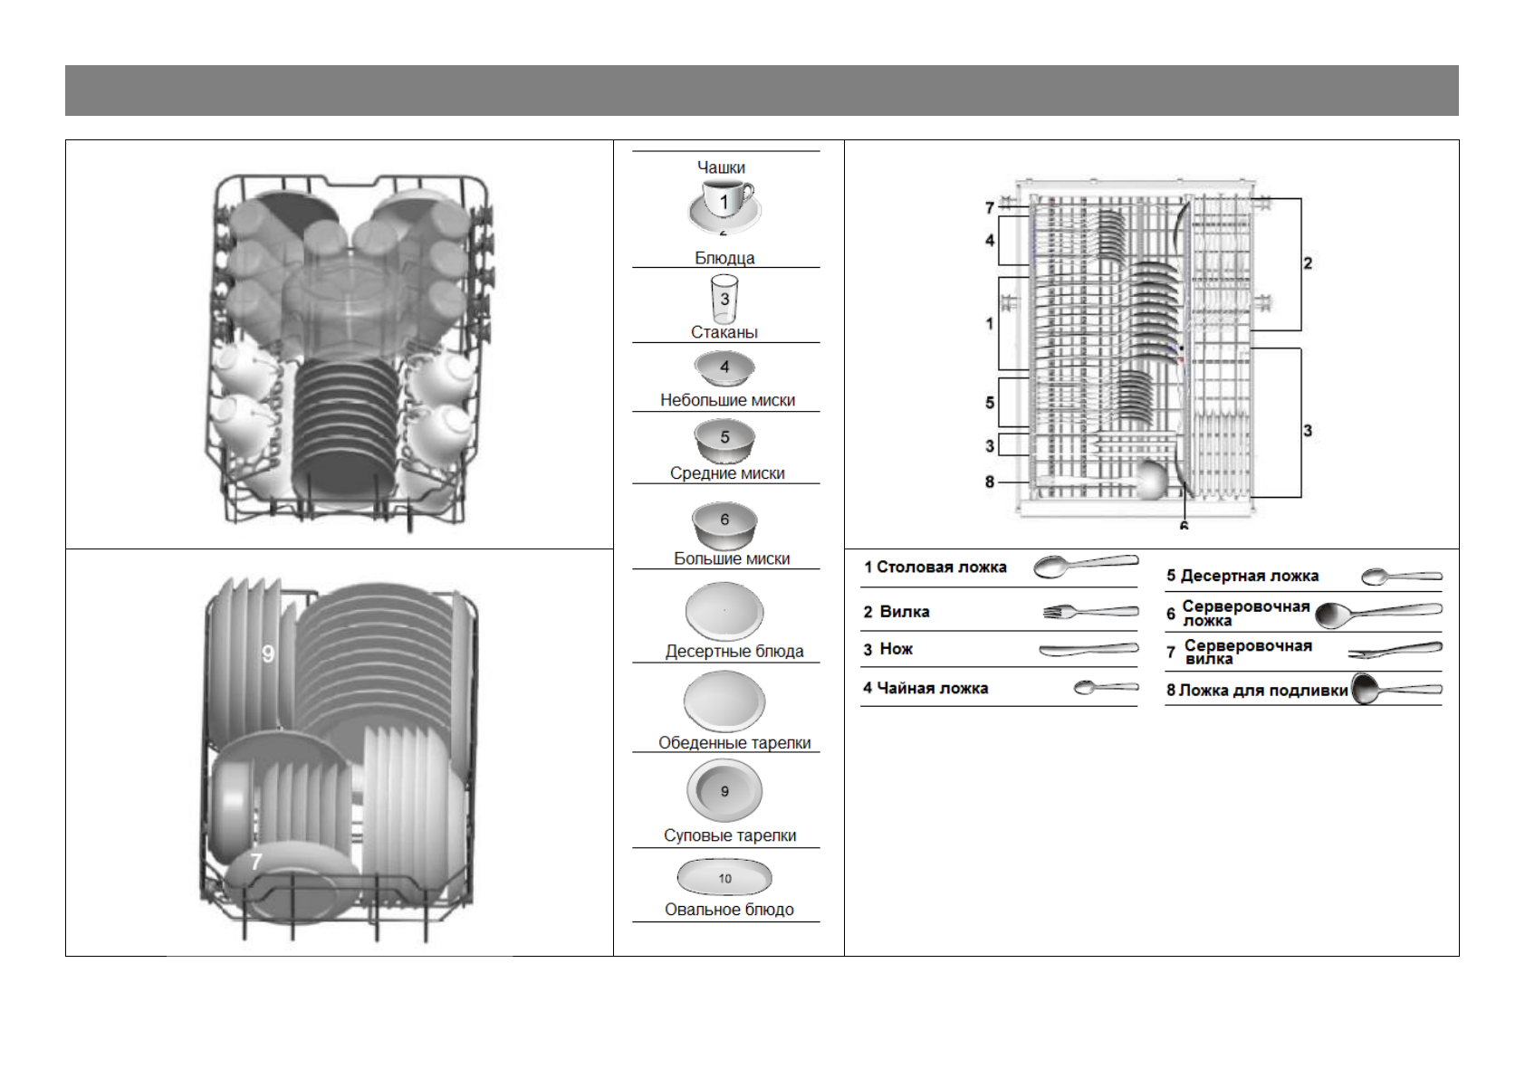The image size is (1525, 1078).
Task: Click the small bowl icon numbered 4
Action: 724,367
